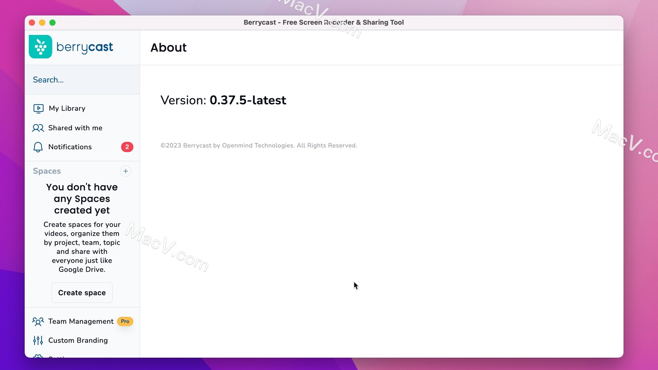Click 'You don't have any Spaces' heading
The height and width of the screenshot is (370, 658).
[82, 199]
